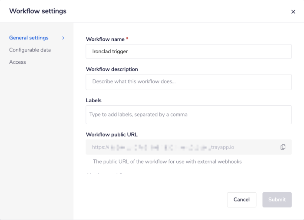The width and height of the screenshot is (304, 220).
Task: Click the chevron beside General settings
Action: (63, 38)
